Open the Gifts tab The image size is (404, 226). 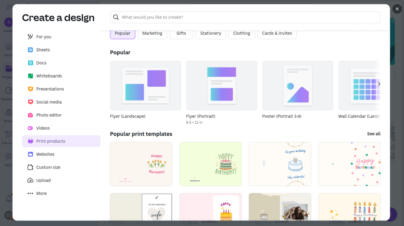click(181, 33)
